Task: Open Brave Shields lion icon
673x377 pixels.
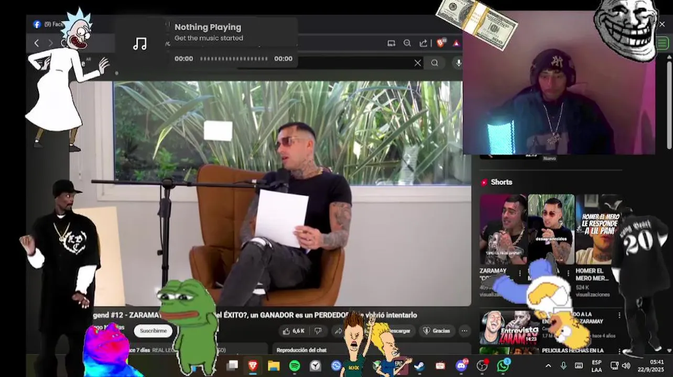Action: coord(441,43)
